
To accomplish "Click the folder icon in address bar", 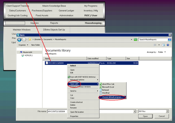I will pos(30,39).
